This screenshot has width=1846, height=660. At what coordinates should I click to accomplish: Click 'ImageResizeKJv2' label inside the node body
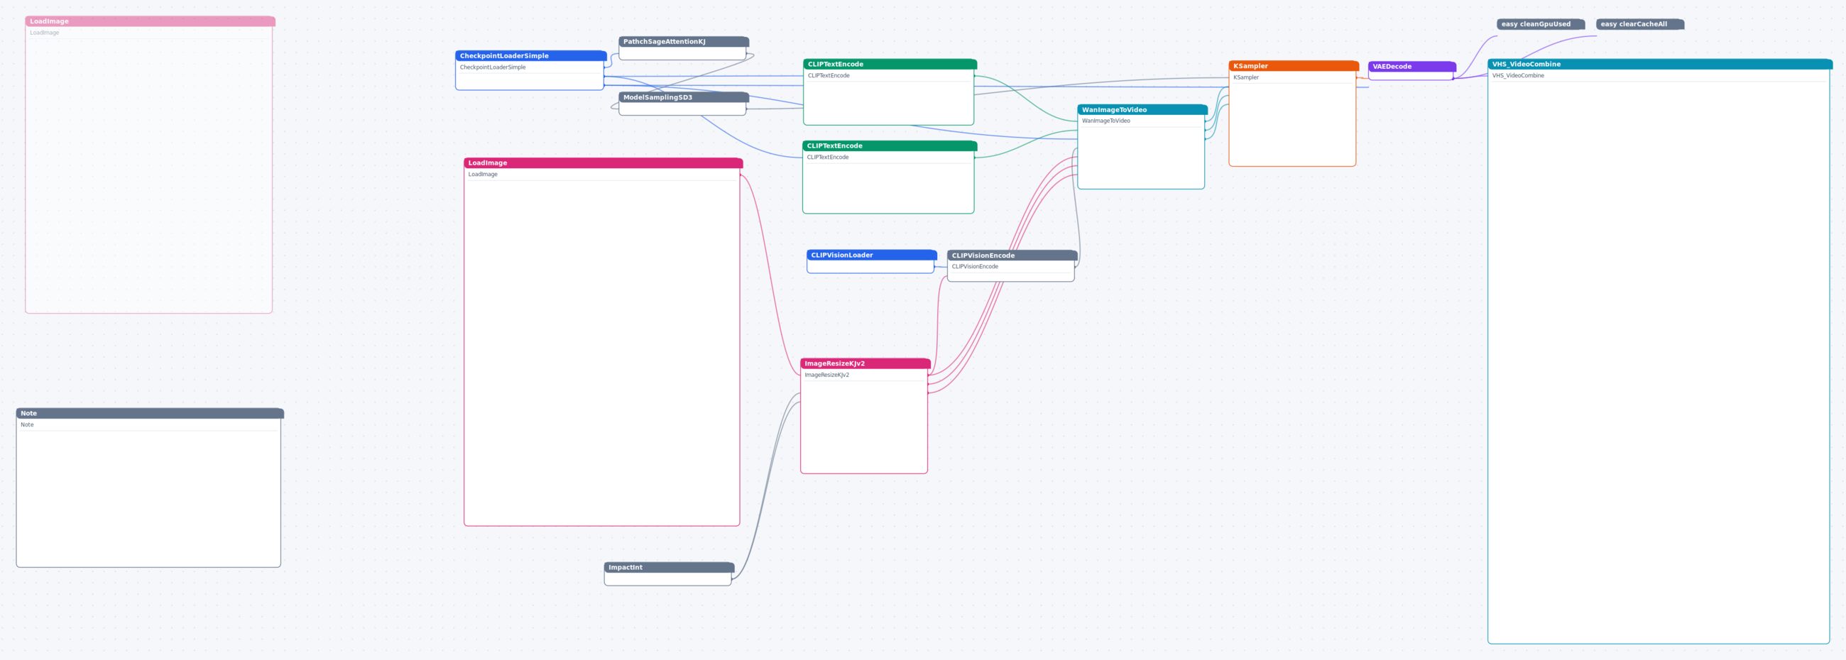tap(826, 375)
